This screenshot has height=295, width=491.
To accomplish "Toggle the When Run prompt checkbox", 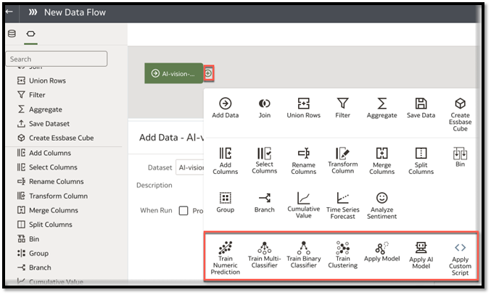I will click(x=183, y=210).
